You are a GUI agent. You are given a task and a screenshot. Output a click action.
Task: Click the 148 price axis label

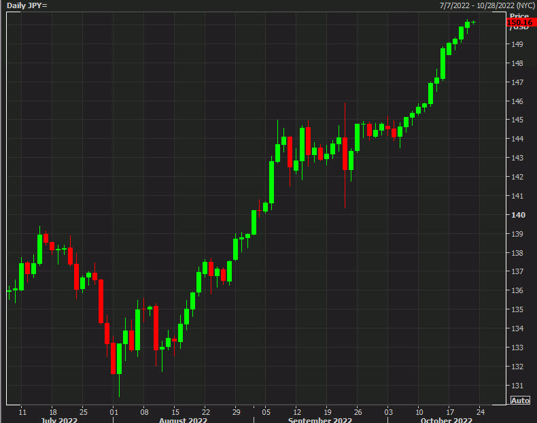coord(517,63)
